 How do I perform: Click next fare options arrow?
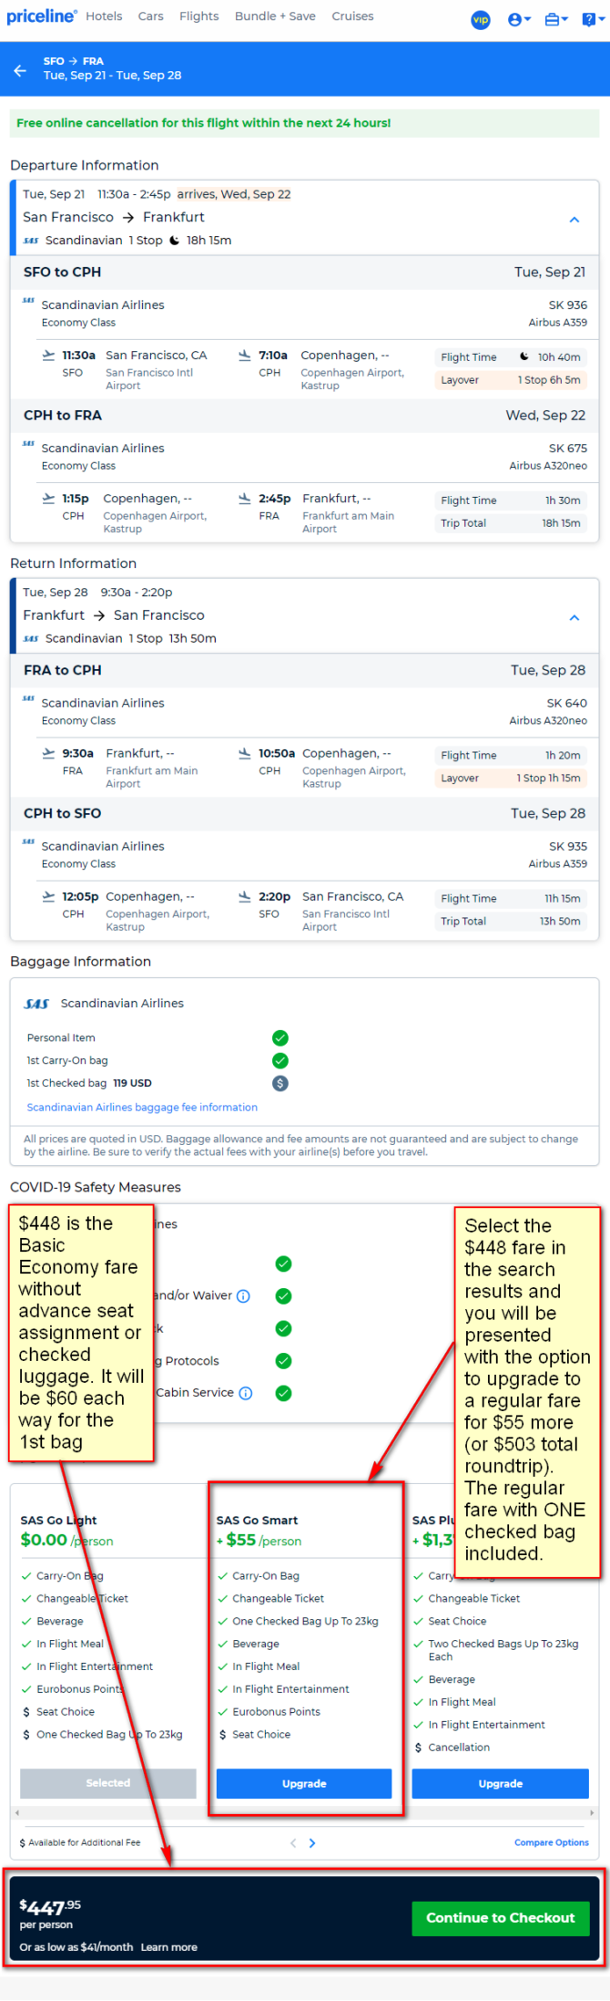(x=312, y=1842)
